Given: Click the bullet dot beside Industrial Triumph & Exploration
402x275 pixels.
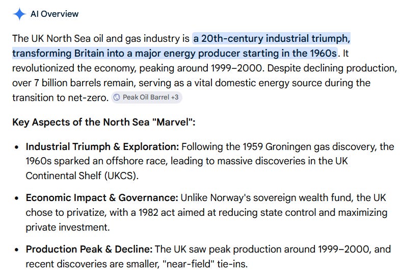Looking at the screenshot, I should 17,147.
